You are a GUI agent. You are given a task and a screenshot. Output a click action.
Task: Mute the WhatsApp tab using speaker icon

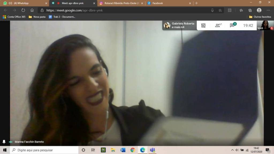click(x=10, y=3)
